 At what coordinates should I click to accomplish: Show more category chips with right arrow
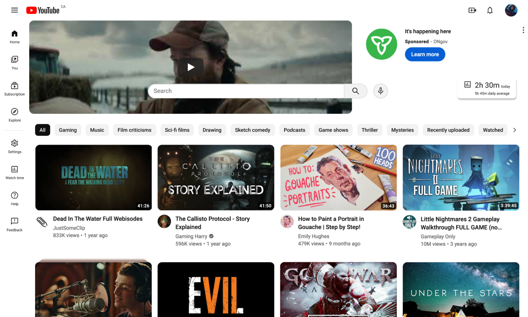coord(515,130)
